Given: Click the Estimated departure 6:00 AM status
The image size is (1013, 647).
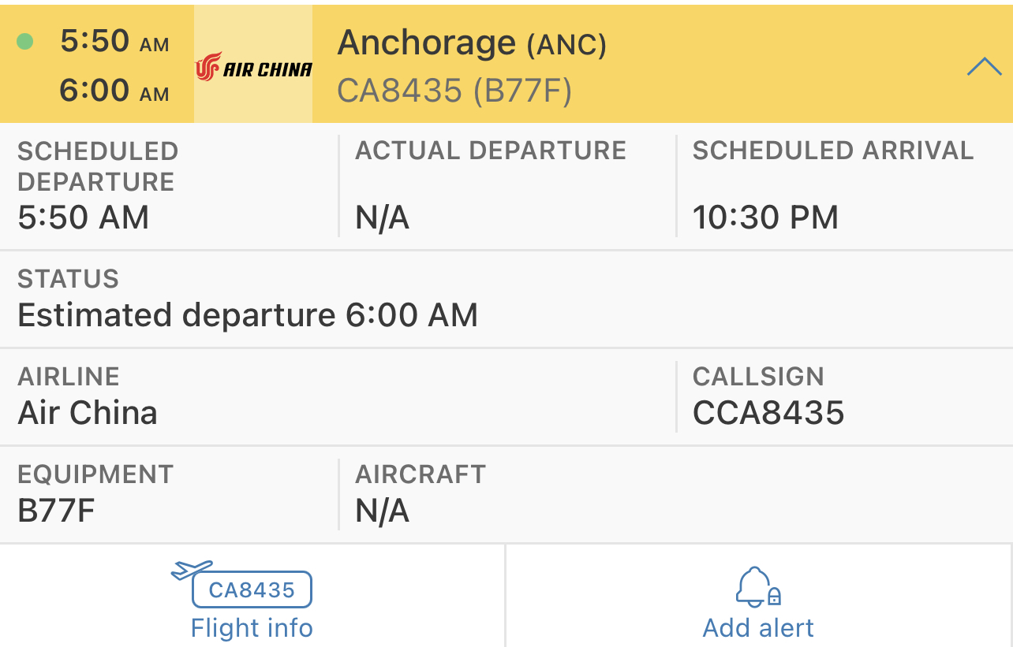Looking at the screenshot, I should click(x=248, y=315).
